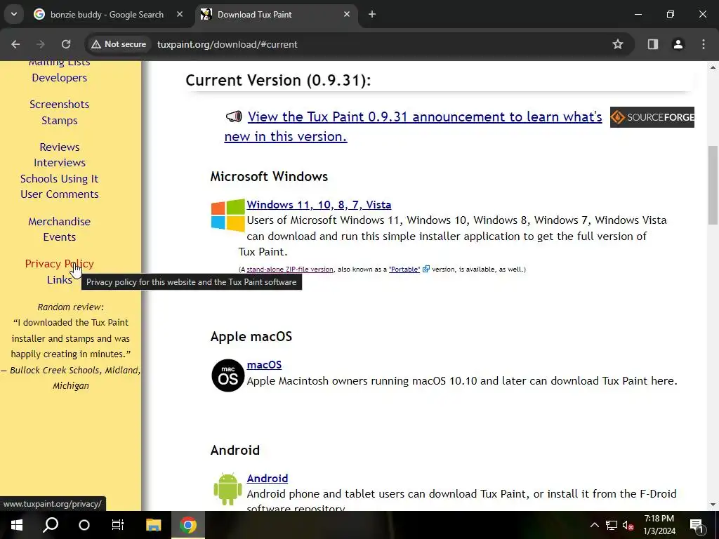
Task: Click the scrollbar up arrow
Action: coord(713,67)
